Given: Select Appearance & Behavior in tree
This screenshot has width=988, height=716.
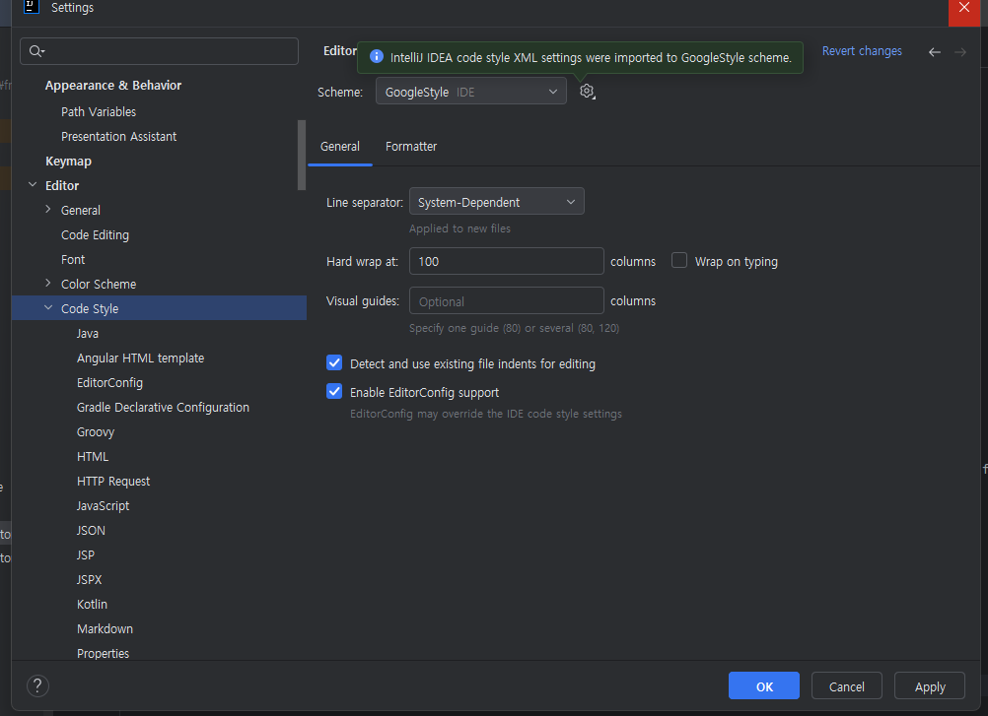Looking at the screenshot, I should click(x=113, y=86).
